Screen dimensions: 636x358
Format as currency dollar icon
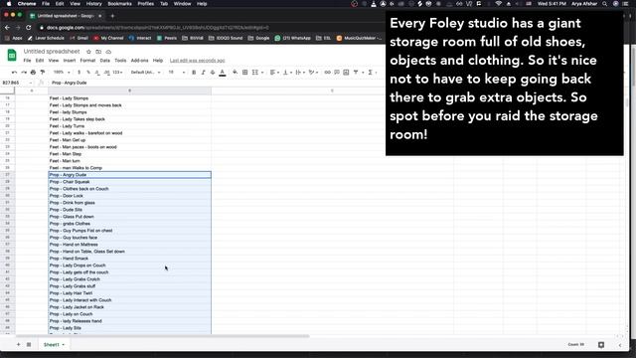[79, 73]
